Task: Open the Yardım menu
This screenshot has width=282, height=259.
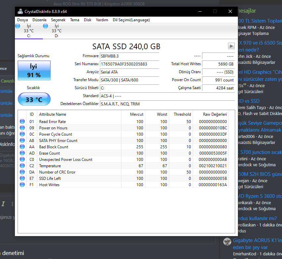Action: pos(102,20)
